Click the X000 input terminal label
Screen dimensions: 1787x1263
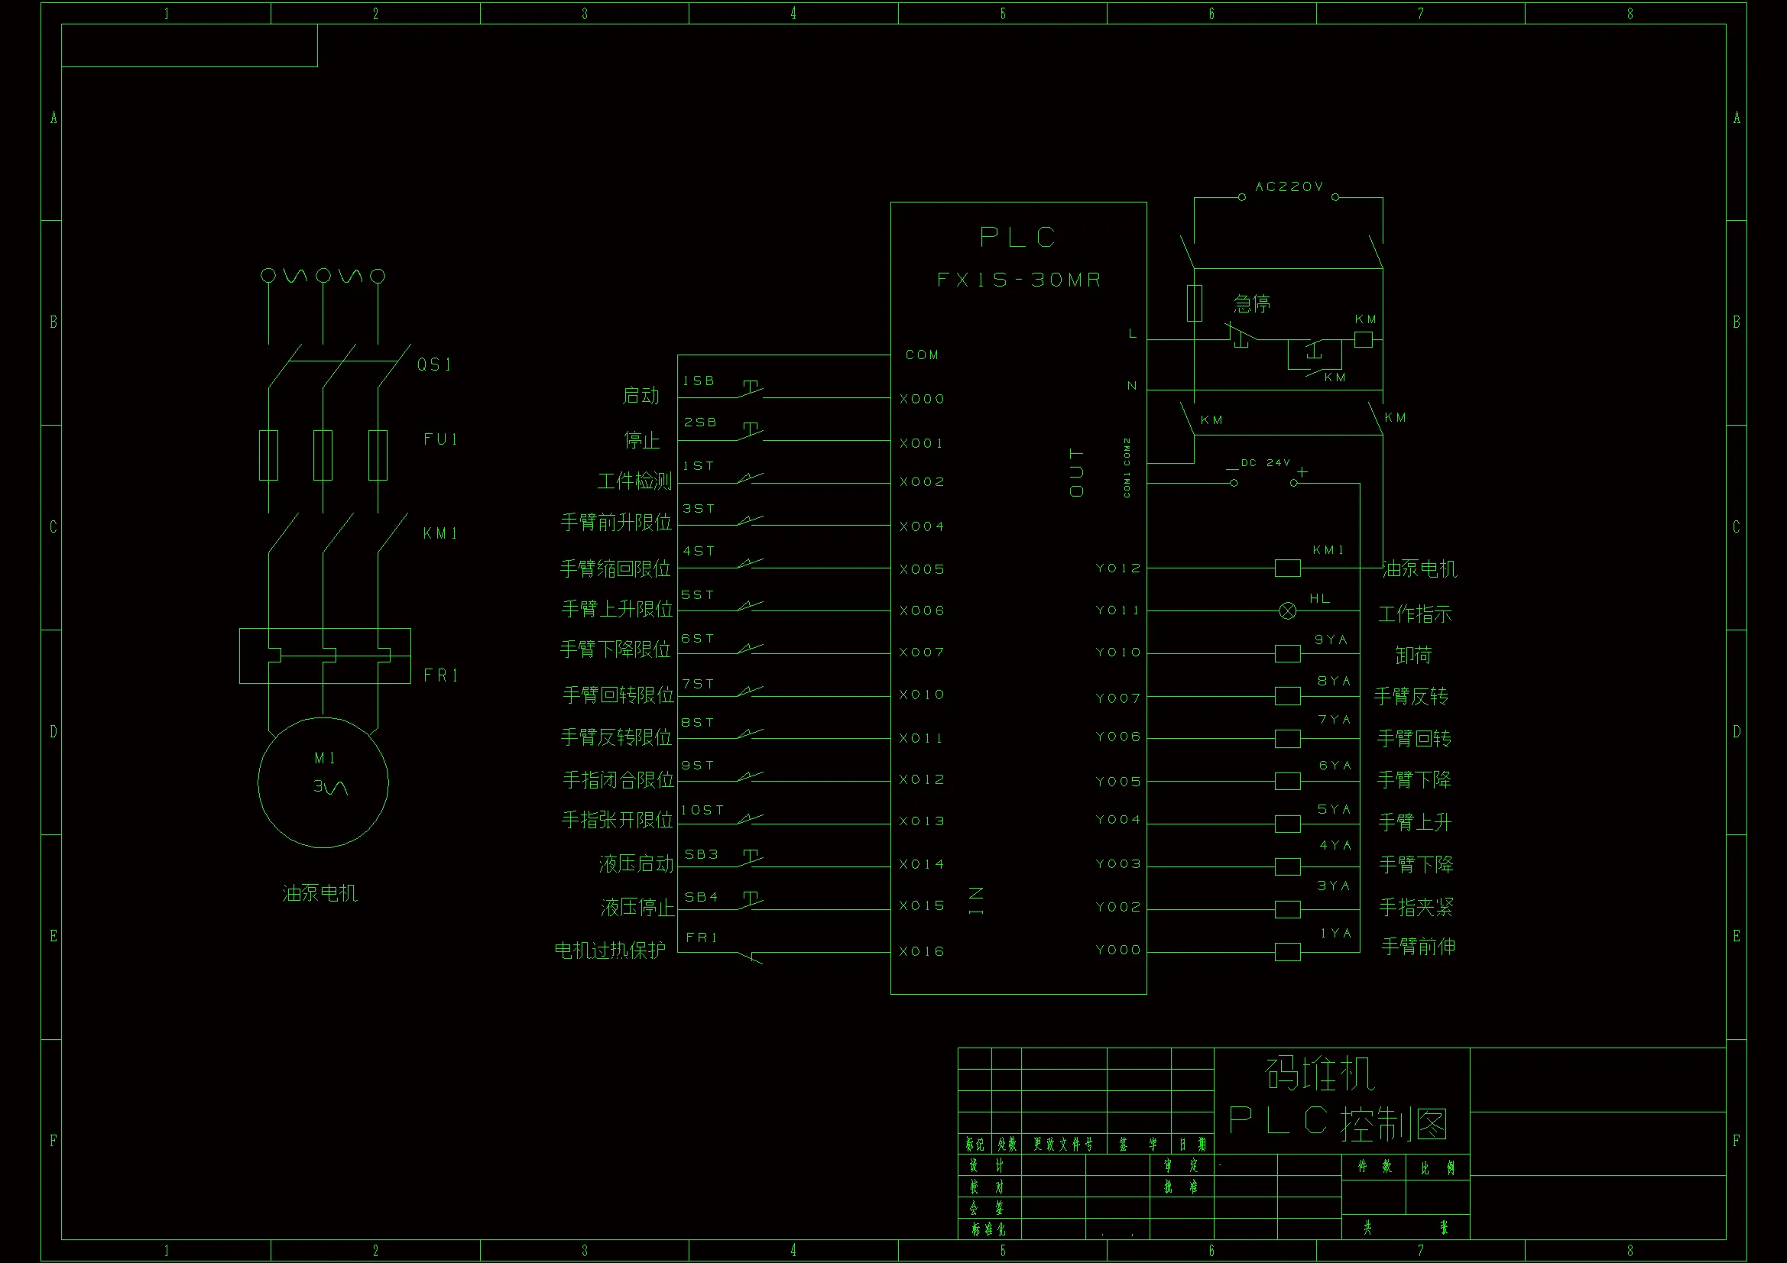tap(922, 399)
